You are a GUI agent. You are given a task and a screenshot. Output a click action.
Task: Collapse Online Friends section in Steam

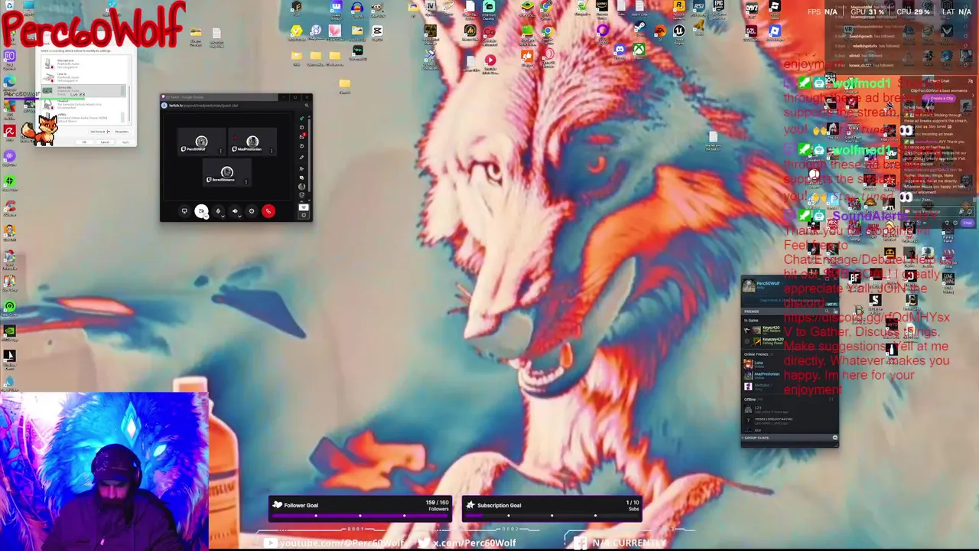756,354
